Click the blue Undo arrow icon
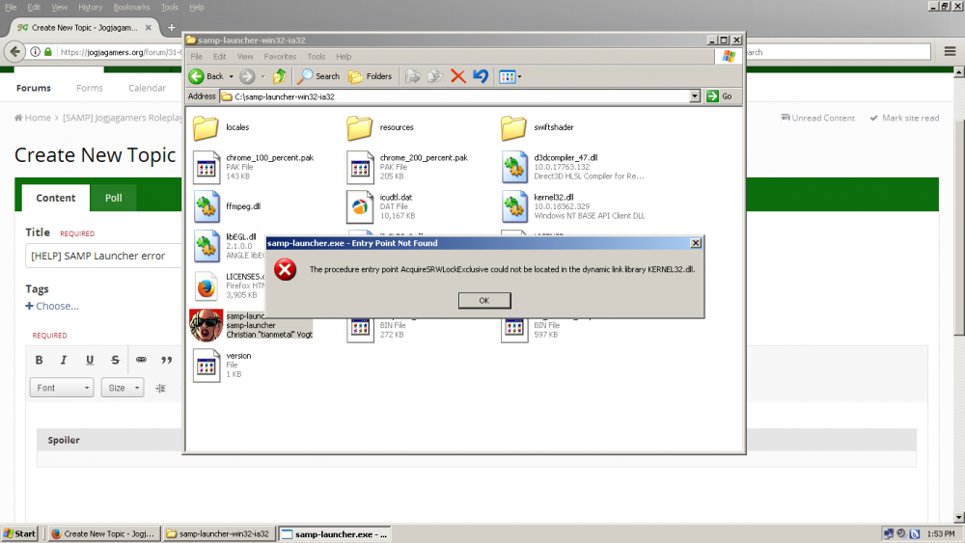The height and width of the screenshot is (543, 965). (481, 76)
